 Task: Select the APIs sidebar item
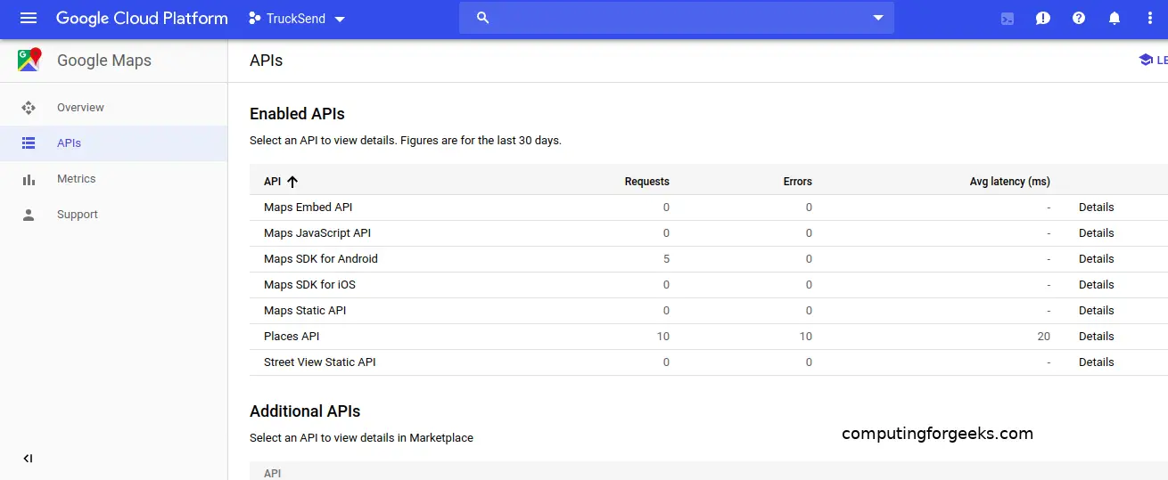pyautogui.click(x=69, y=143)
